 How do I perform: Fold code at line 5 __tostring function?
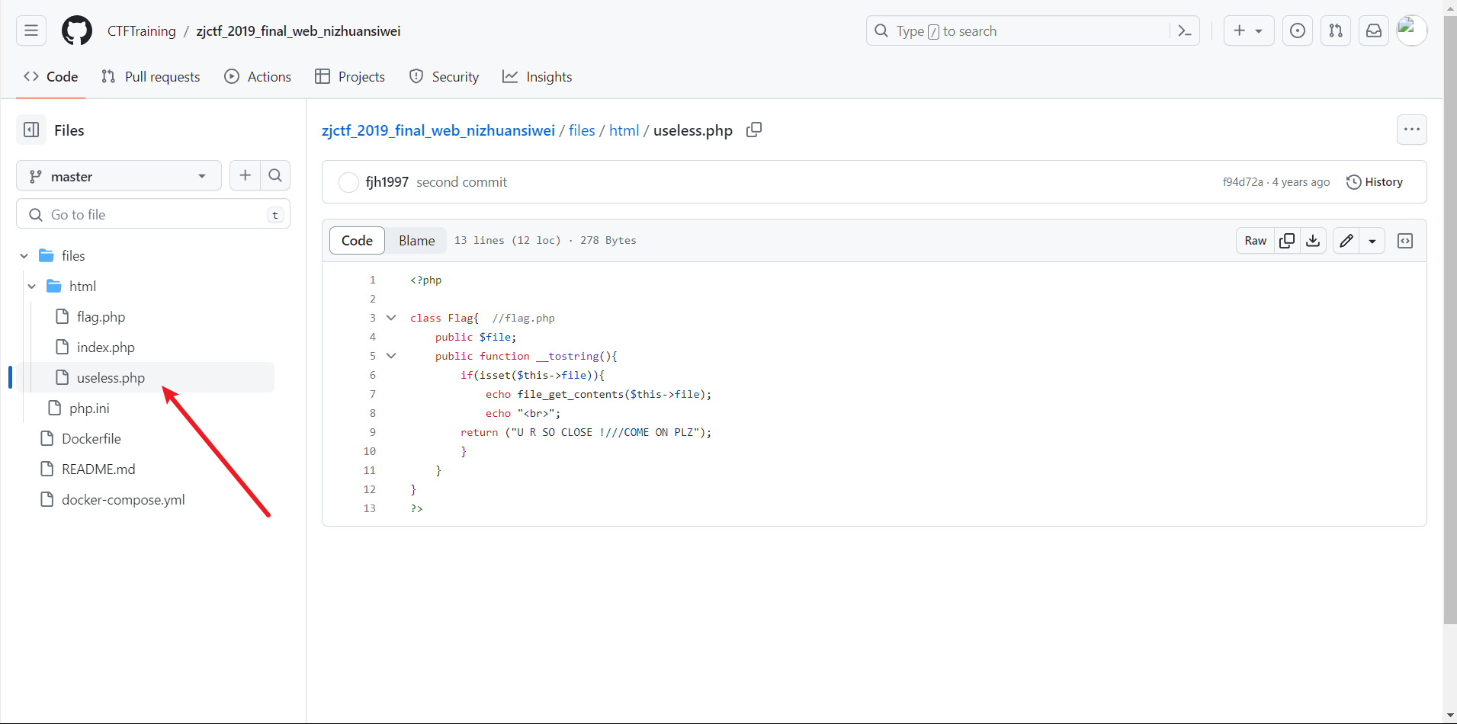point(391,356)
